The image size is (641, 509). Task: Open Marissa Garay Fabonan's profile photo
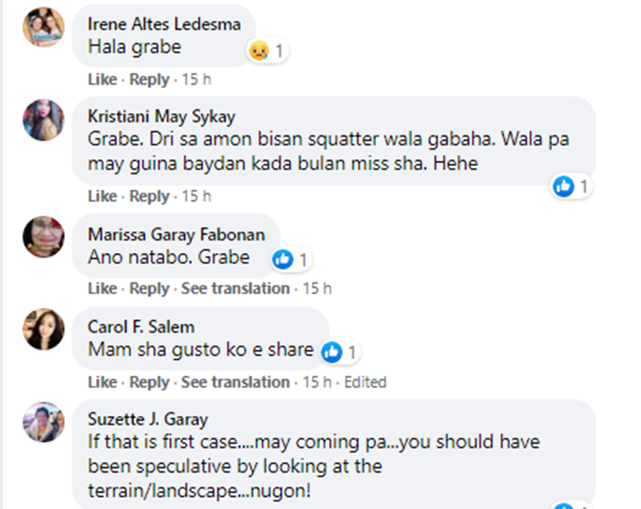click(x=44, y=237)
